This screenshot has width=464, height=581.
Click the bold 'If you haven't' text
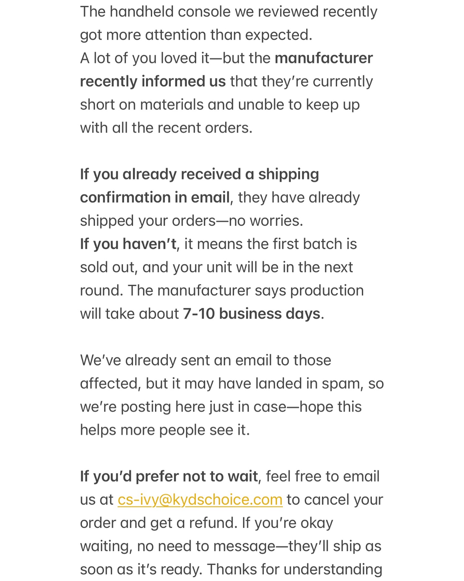(x=128, y=244)
